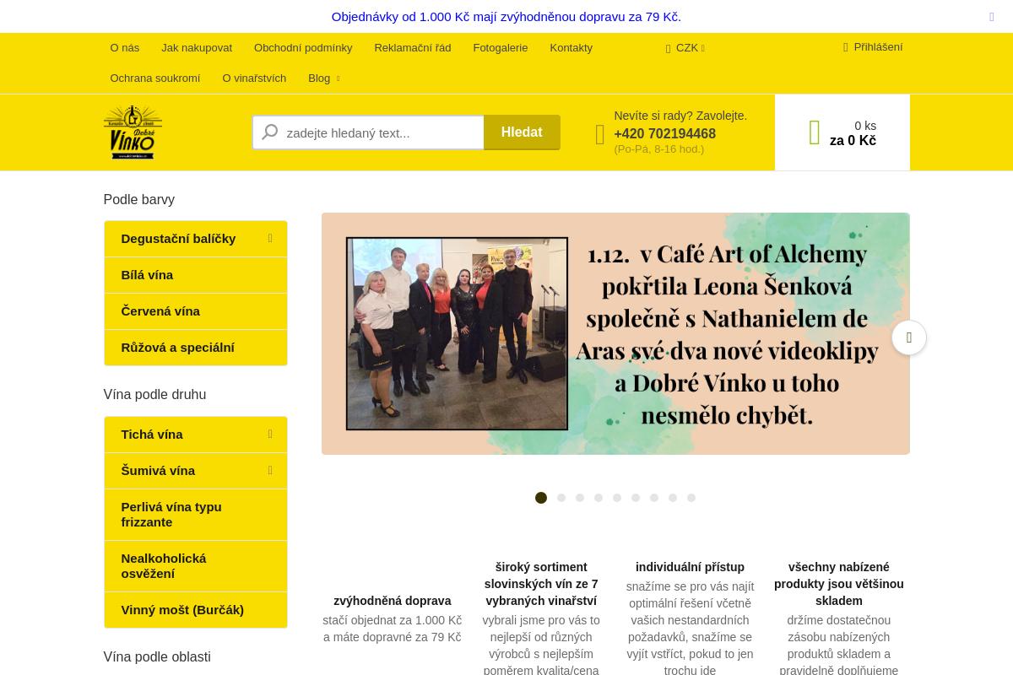Expand the Tichá vína subcategory arrow
The height and width of the screenshot is (675, 1013).
[x=270, y=435]
